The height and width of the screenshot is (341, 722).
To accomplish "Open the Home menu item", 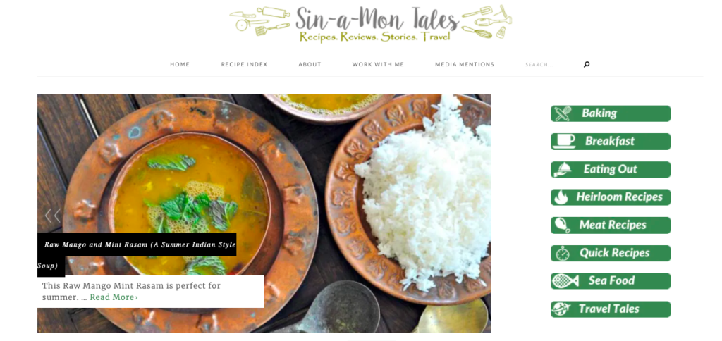I will (180, 64).
